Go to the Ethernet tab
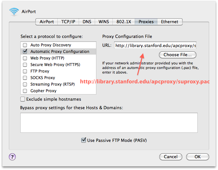Image resolution: width=218 pixels, height=170 pixels. coord(169,22)
